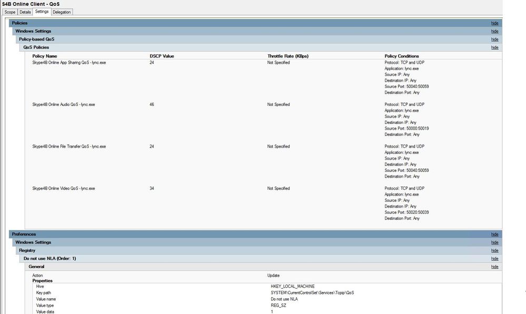Hide the Preferences section

click(494, 234)
